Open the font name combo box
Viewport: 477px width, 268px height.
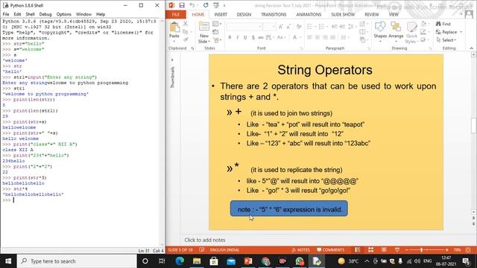click(244, 27)
